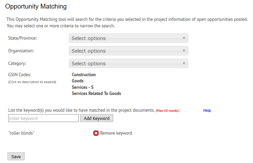Click the Opportunity Matching page heading
This screenshot has height=163, width=253.
coord(36,6)
